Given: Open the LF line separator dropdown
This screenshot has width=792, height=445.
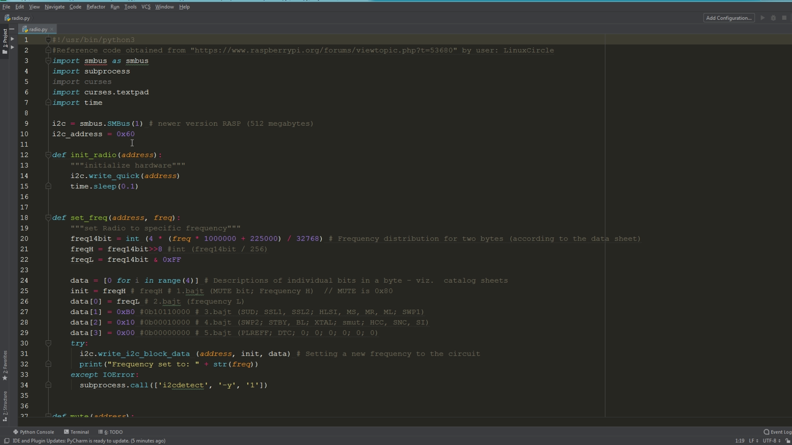Looking at the screenshot, I should point(753,440).
